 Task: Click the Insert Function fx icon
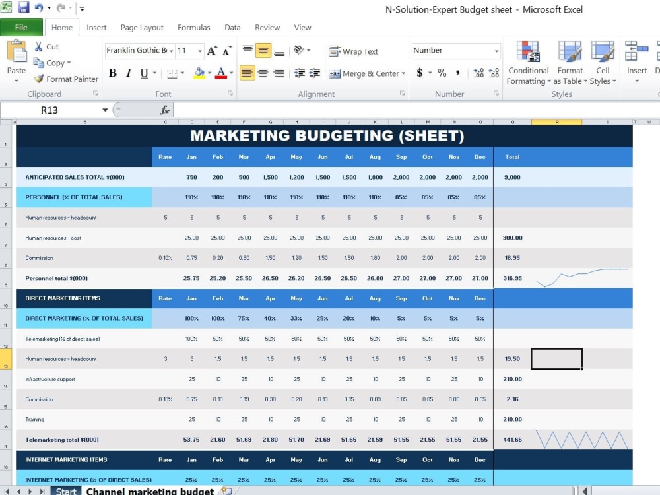click(165, 110)
